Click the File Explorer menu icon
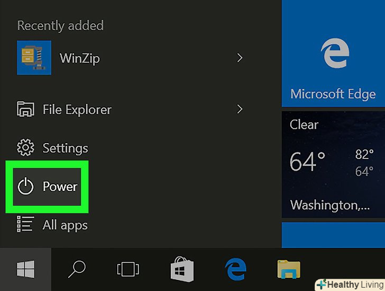 coord(25,109)
